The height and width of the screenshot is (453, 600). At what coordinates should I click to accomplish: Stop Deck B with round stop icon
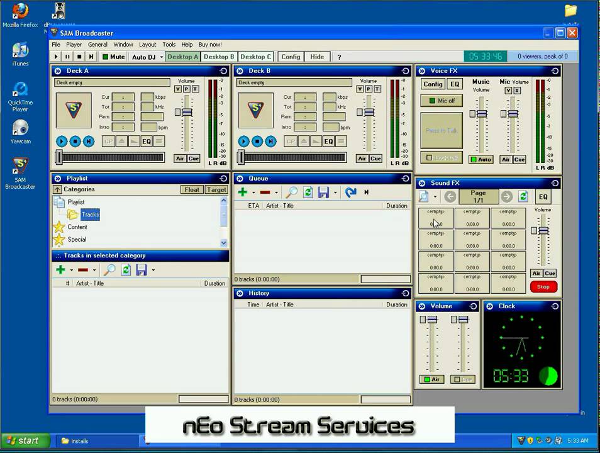point(257,142)
